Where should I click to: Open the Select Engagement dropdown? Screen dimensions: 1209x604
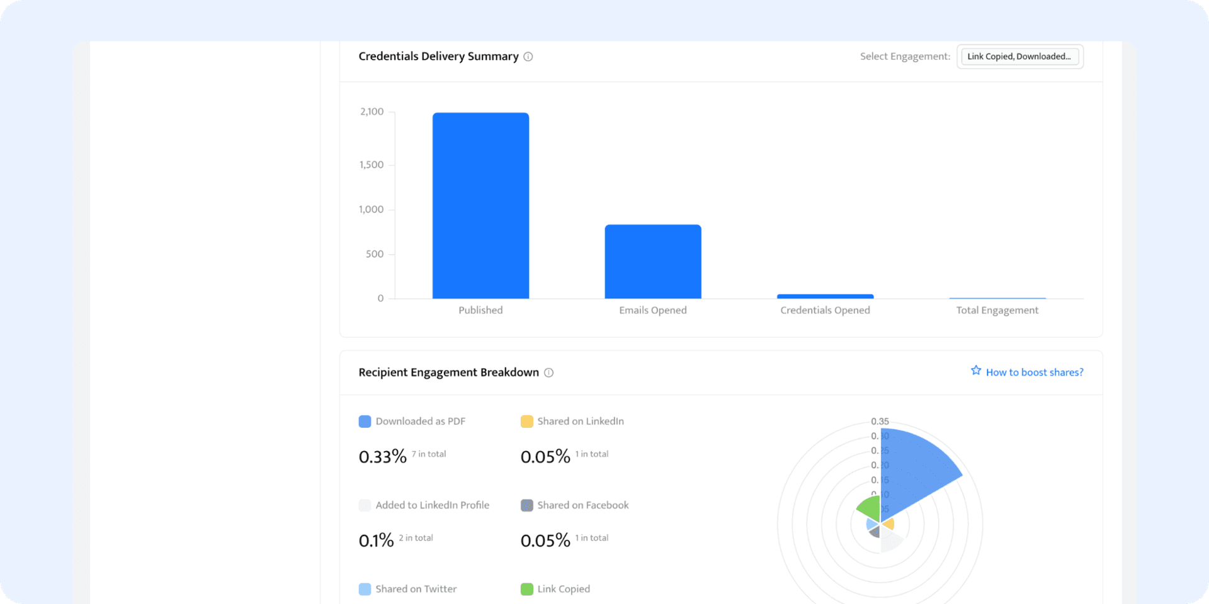pyautogui.click(x=1019, y=57)
